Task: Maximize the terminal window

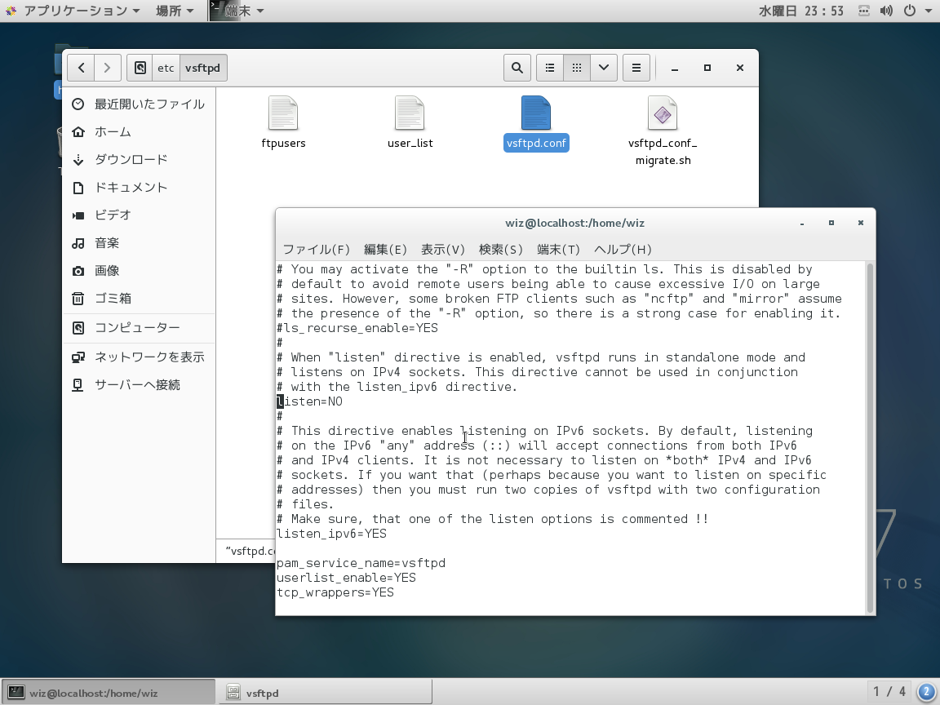Action: pos(831,223)
